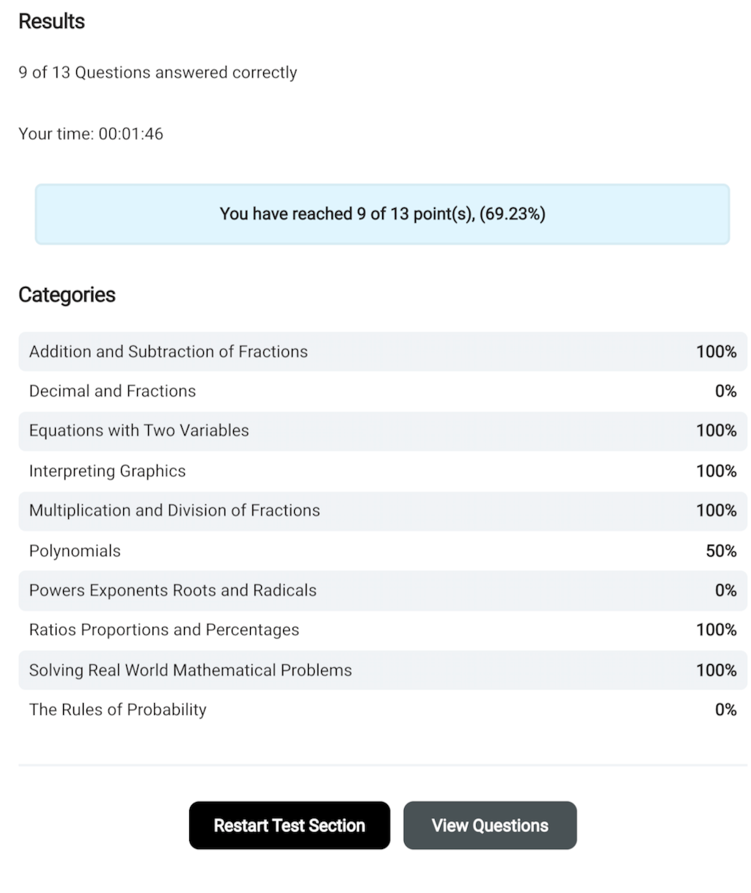Select Multiplication and Division of Fractions row
751x893 pixels.
click(x=175, y=510)
